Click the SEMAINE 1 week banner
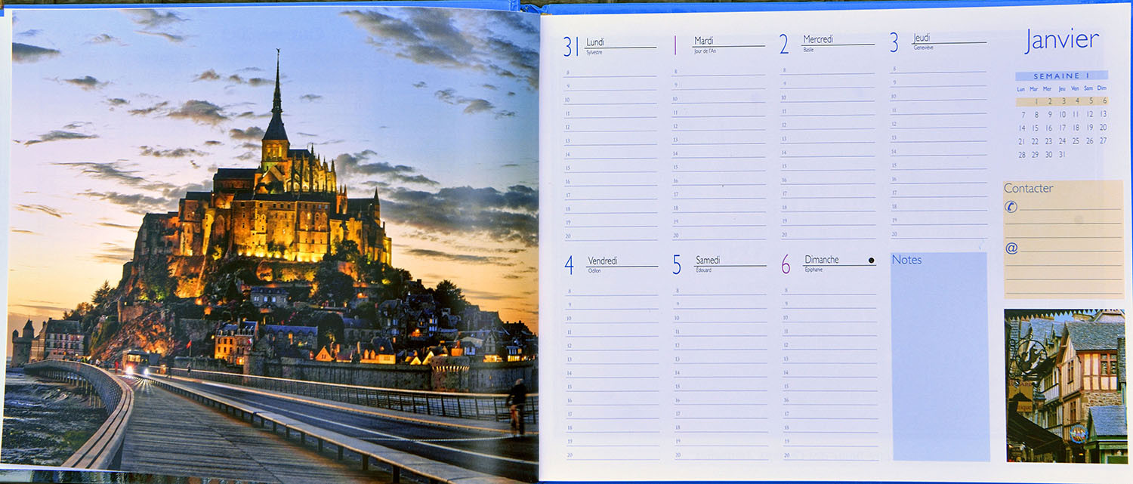The image size is (1133, 484). 1061,76
